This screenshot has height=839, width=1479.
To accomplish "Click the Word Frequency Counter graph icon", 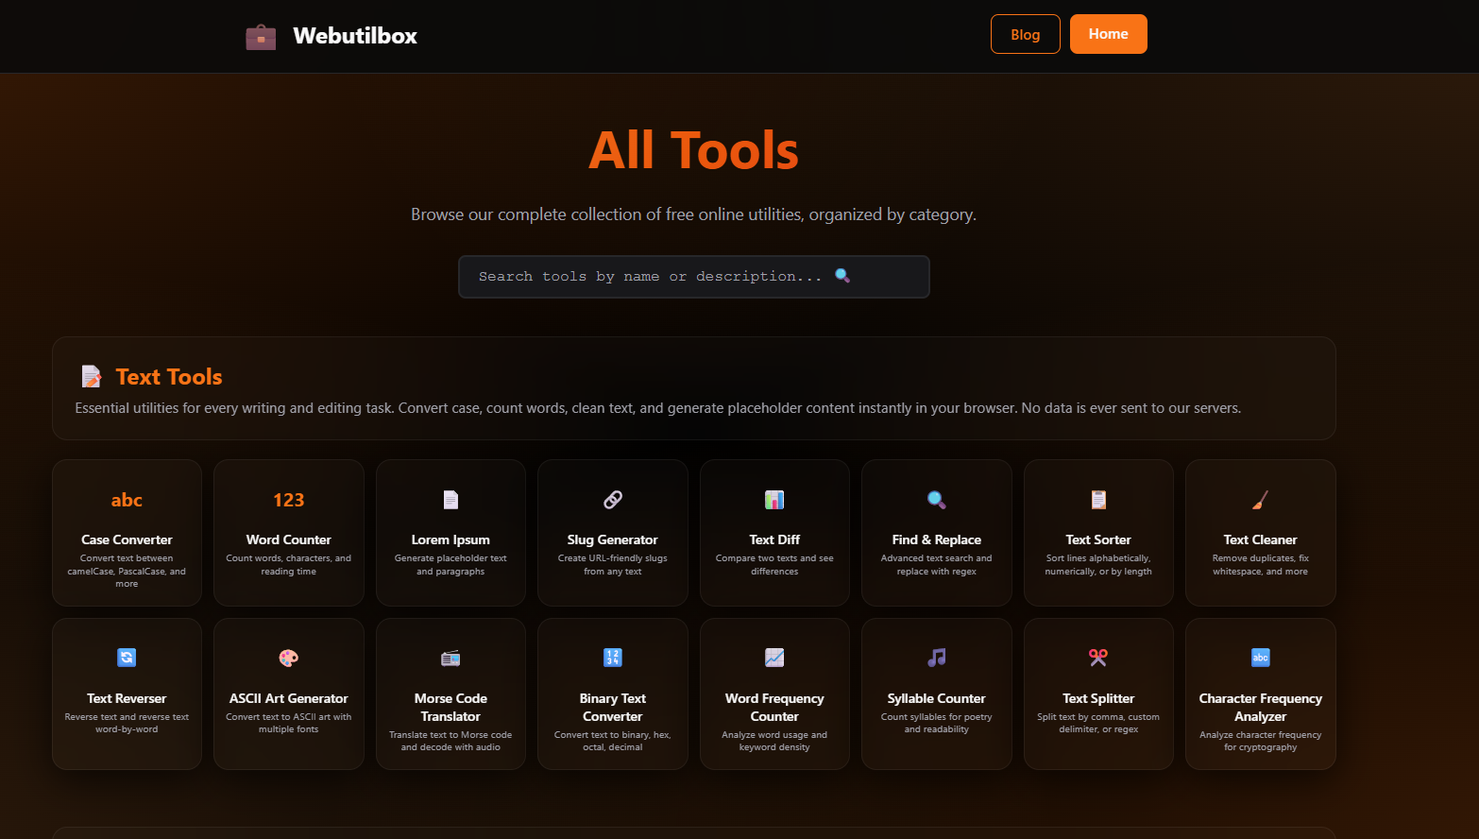I will (774, 658).
